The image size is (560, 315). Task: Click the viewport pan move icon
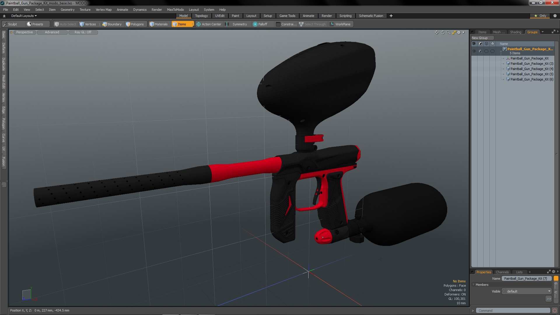[x=437, y=32]
